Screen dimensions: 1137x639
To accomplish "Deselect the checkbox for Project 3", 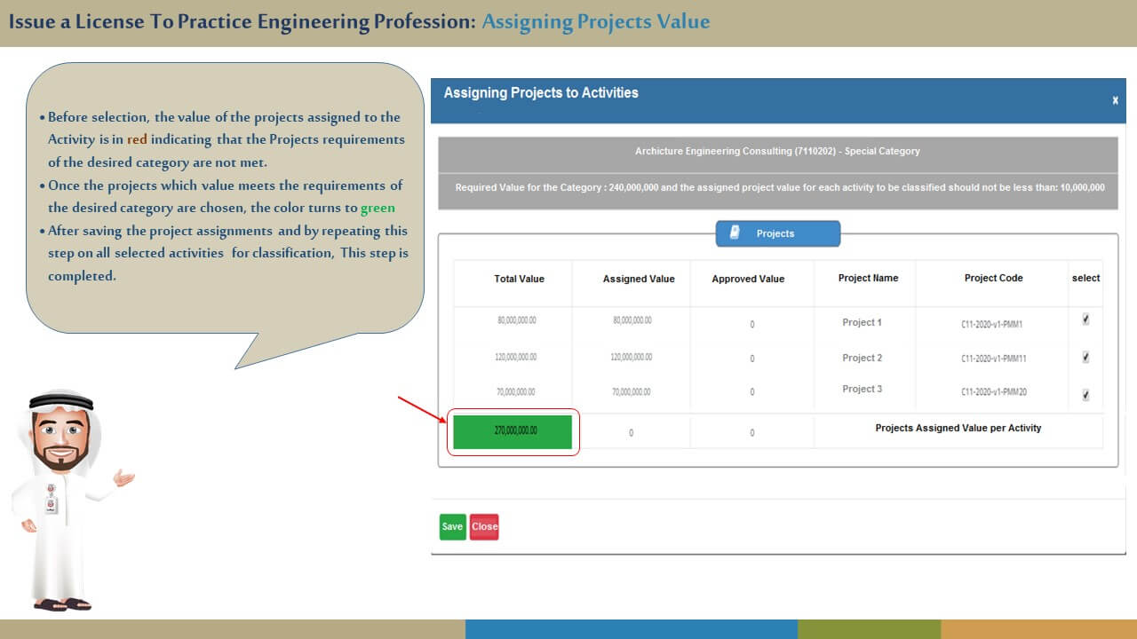I will click(x=1085, y=395).
